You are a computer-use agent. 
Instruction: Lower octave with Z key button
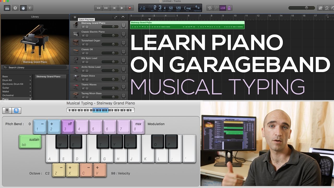(59, 170)
